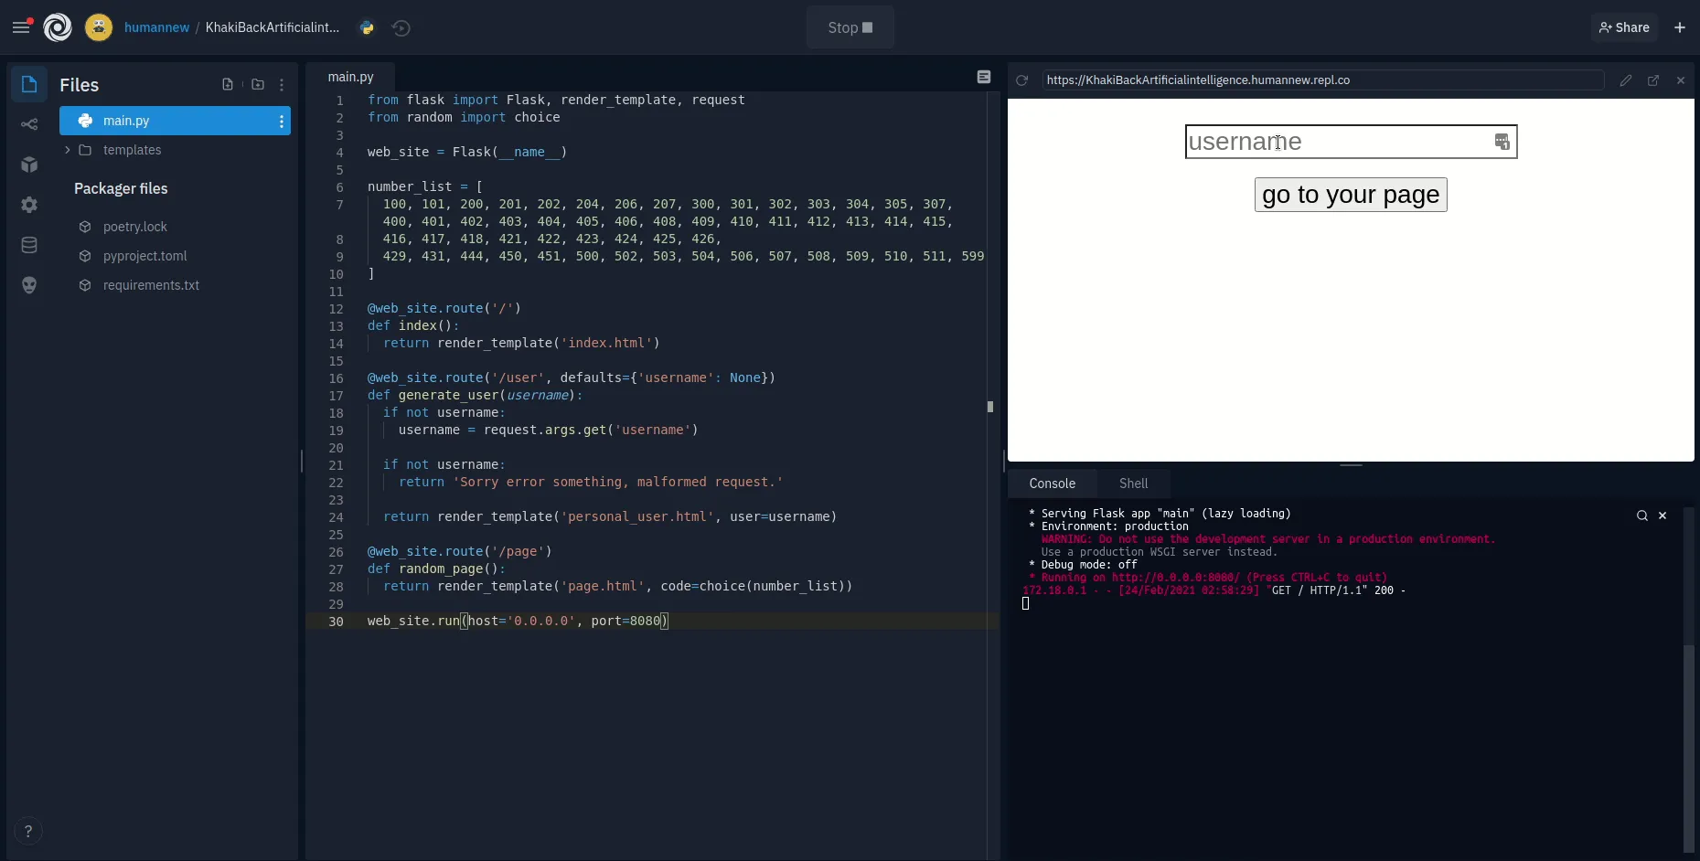1700x861 pixels.
Task: Search the console output
Action: (x=1641, y=516)
